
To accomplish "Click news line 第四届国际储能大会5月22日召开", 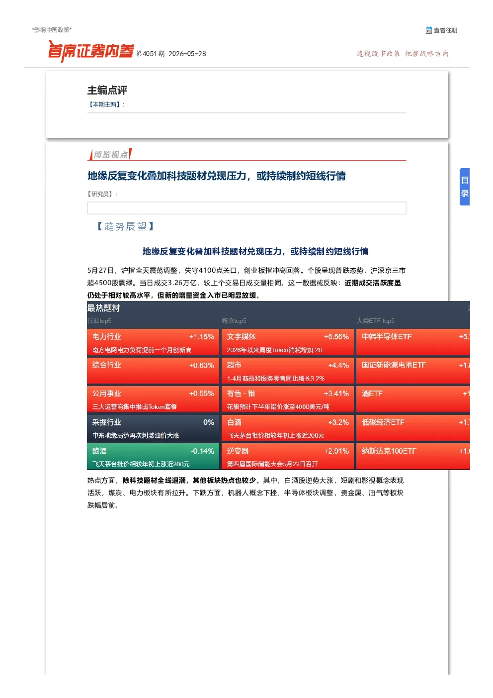I will 272,464.
